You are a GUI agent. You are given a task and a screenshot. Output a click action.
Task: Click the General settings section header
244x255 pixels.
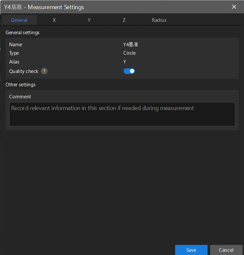click(22, 33)
